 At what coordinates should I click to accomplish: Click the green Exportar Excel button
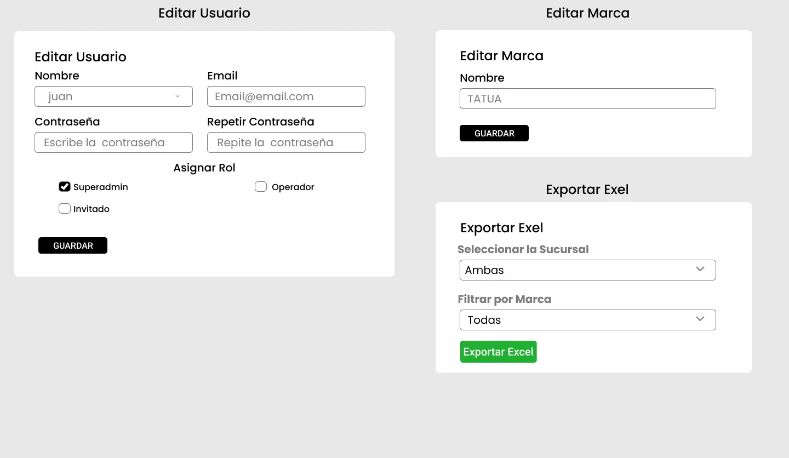(498, 352)
